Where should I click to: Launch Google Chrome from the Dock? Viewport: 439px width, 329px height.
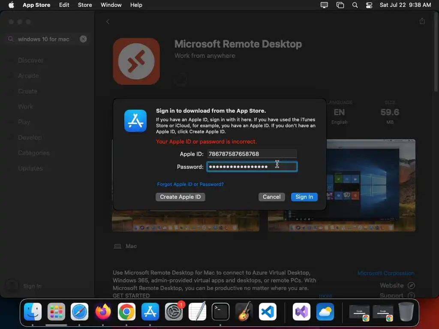[x=126, y=311]
